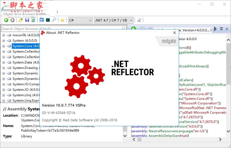This screenshot has height=148, width=231.
Task: Expand the System.Linq.Expr node
Action: [x=4, y=101]
